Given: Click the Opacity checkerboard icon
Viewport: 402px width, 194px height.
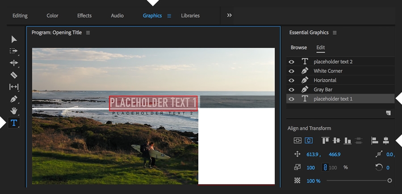Looking at the screenshot, I should pos(297,181).
